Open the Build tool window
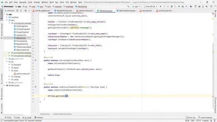 (x=17, y=118)
